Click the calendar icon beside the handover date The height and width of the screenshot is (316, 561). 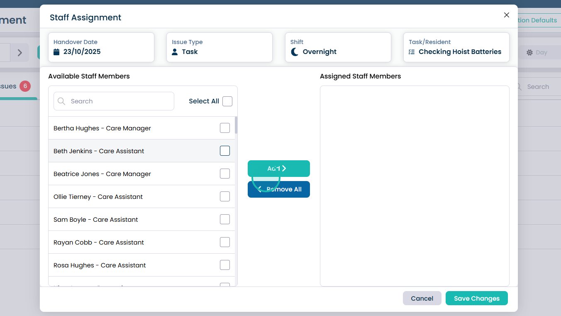point(57,52)
